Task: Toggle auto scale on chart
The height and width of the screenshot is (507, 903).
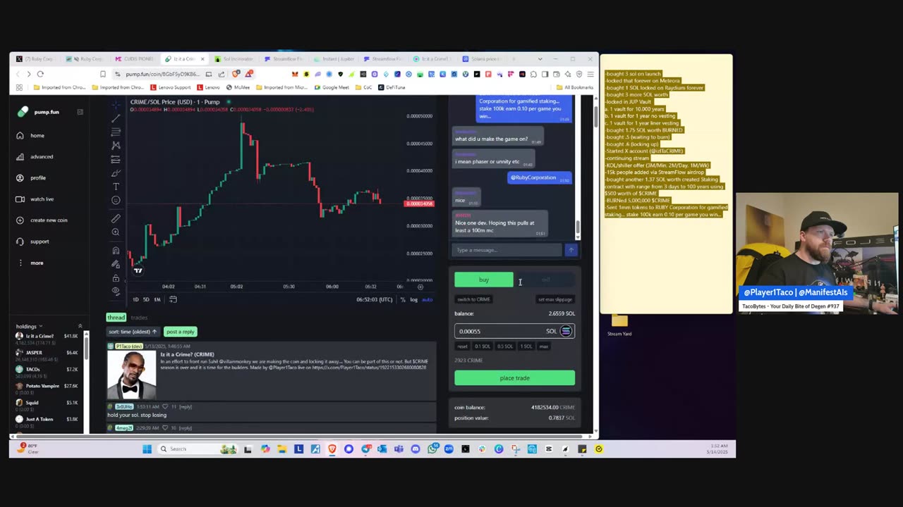Action: click(x=427, y=299)
